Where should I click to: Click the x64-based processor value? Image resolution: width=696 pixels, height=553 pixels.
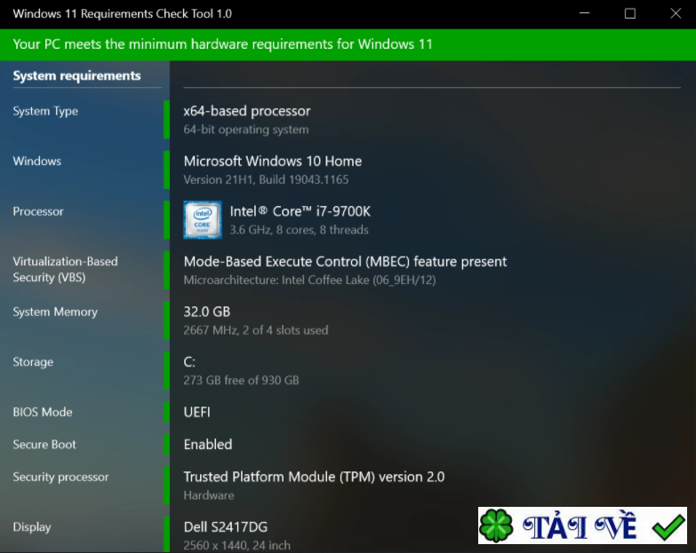(x=247, y=111)
